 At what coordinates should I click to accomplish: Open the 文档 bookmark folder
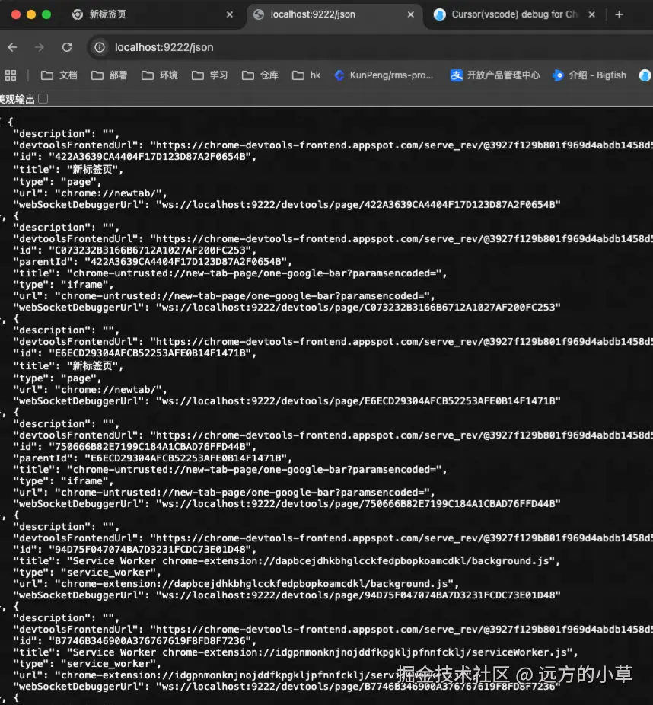pos(59,75)
